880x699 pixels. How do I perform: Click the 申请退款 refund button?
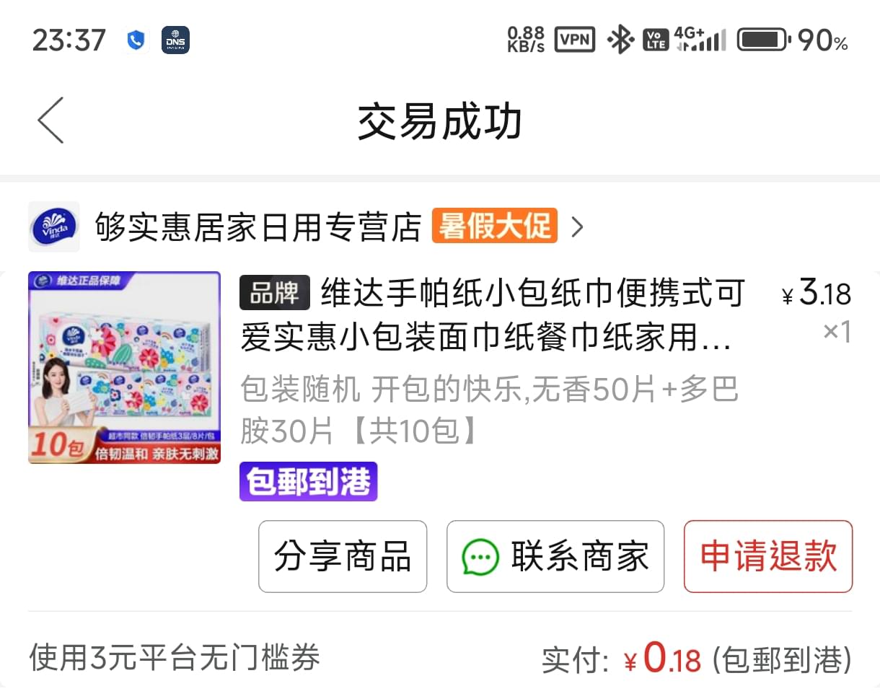[x=768, y=557]
